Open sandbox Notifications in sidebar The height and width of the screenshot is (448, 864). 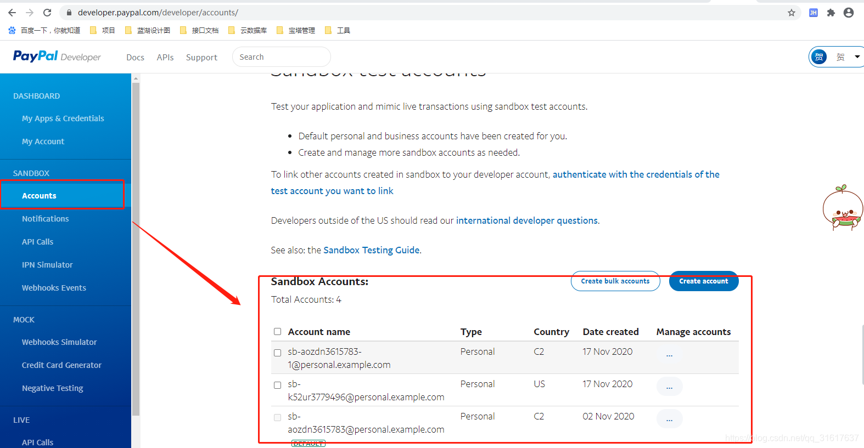tap(45, 219)
